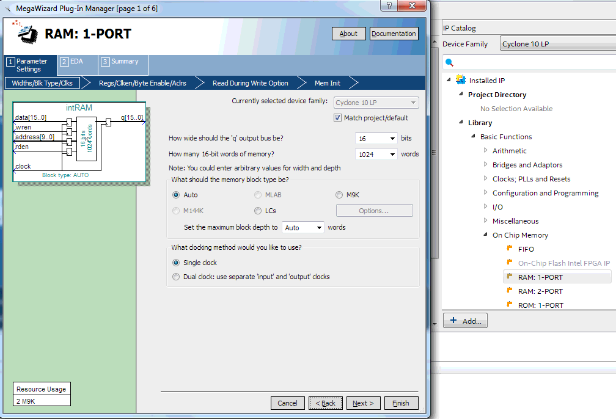Expand Configuration and Programming category

click(x=486, y=192)
